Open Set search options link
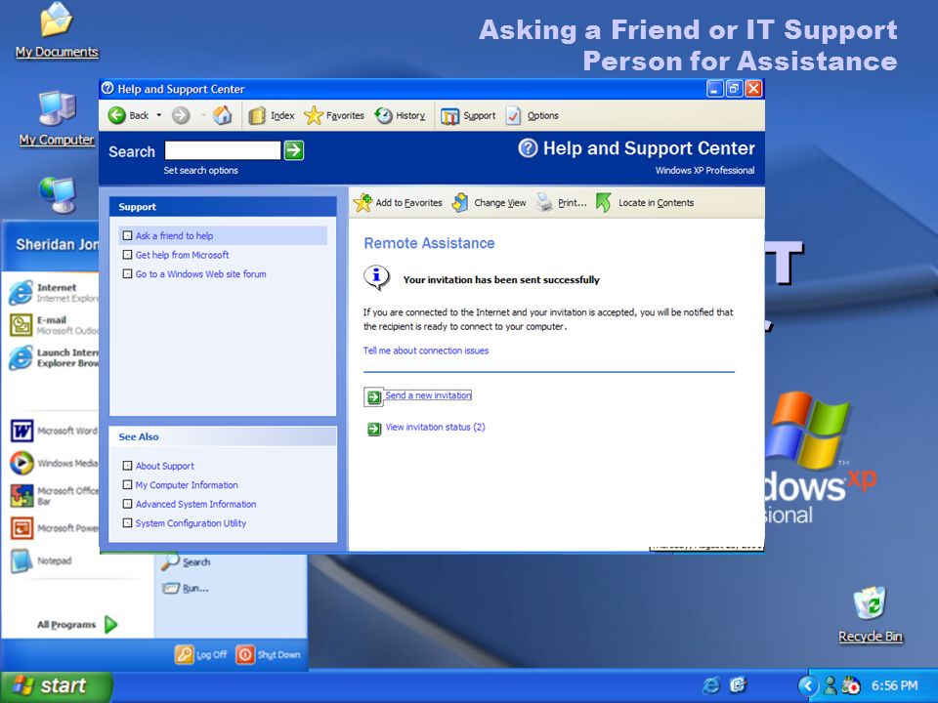938x703 pixels. tap(200, 170)
